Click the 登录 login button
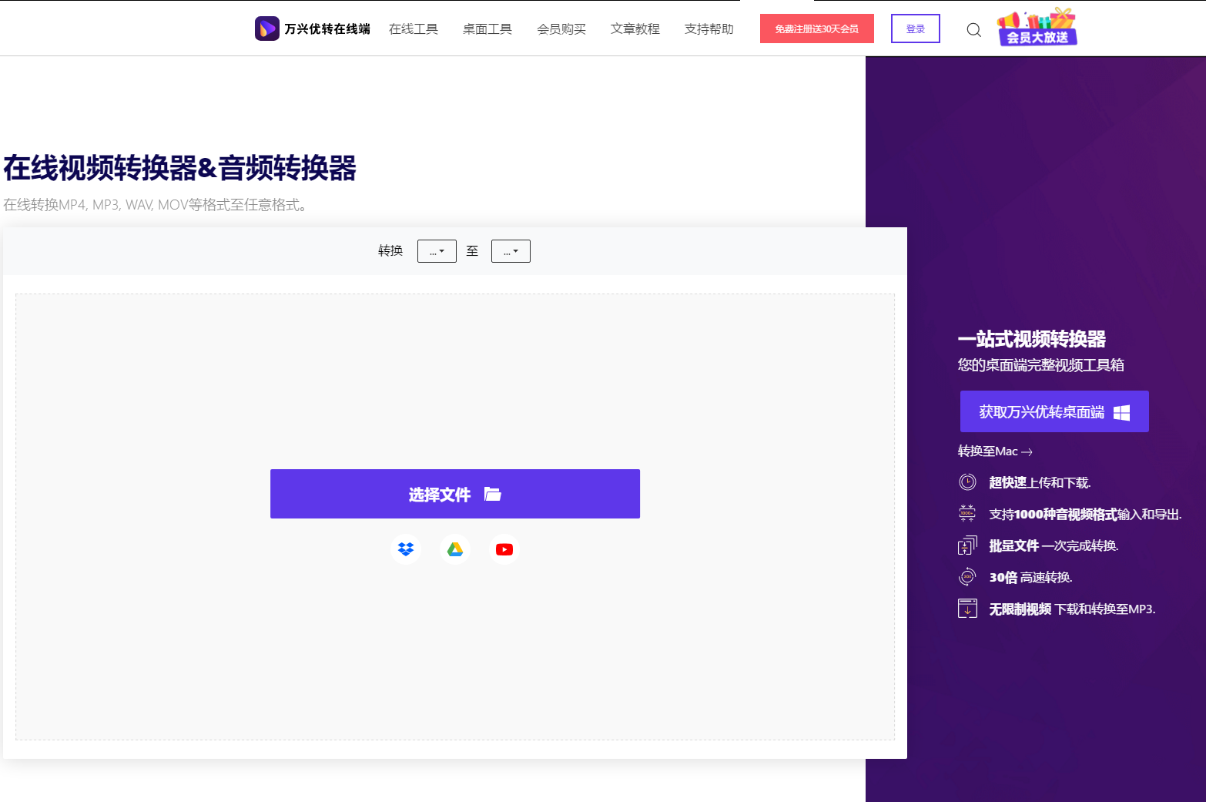The image size is (1206, 802). point(915,28)
